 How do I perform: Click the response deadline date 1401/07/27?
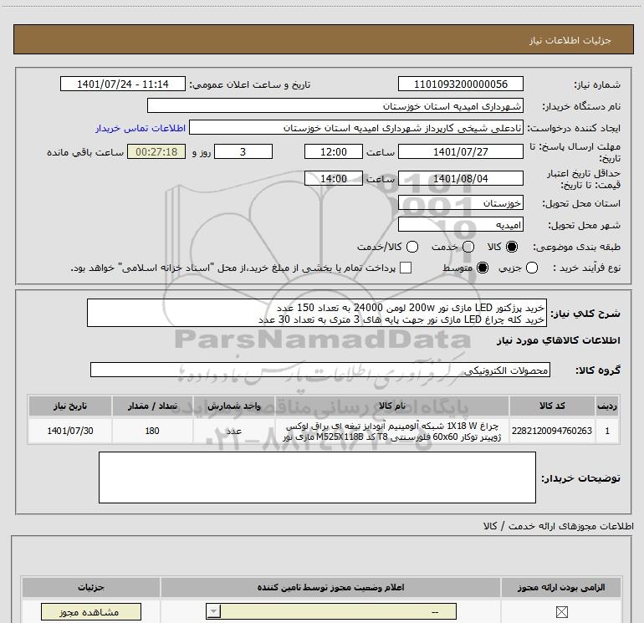click(x=460, y=151)
